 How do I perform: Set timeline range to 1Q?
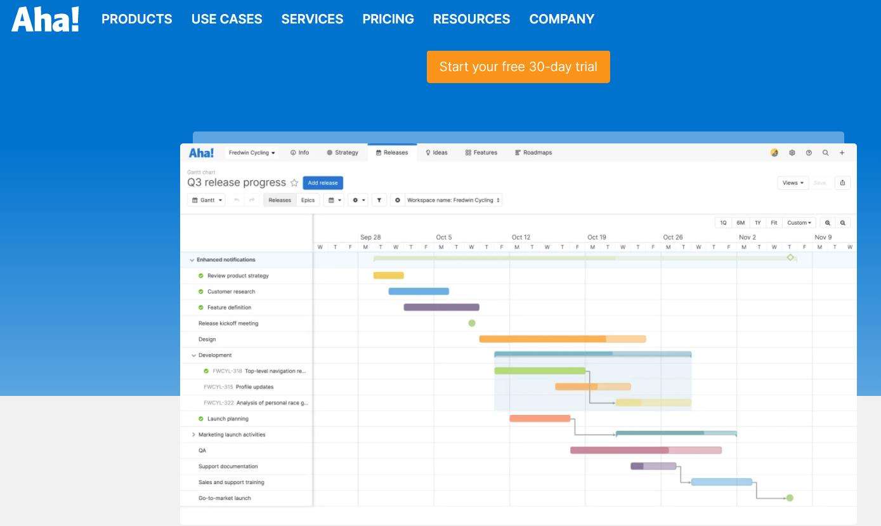tap(723, 223)
